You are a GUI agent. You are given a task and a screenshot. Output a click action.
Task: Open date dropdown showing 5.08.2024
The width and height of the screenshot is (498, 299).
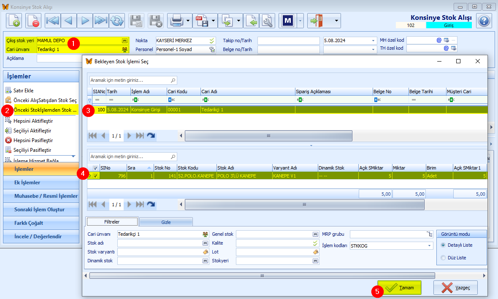373,40
